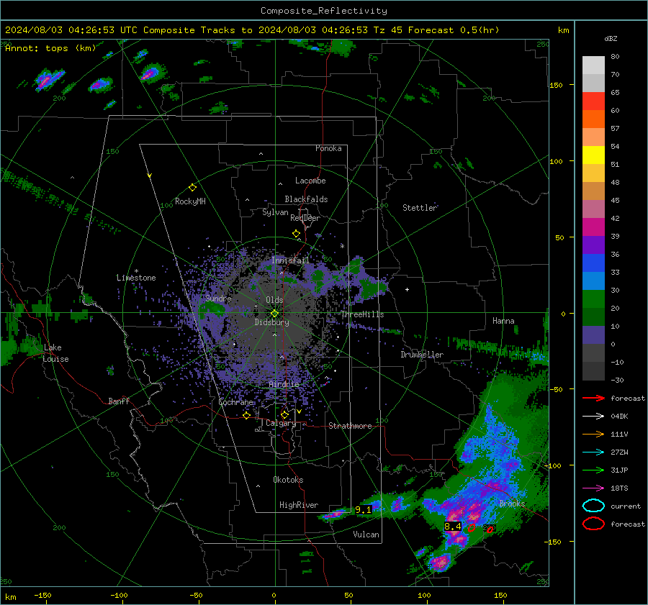Click the Ponoka city label
648x605 pixels.
pyautogui.click(x=328, y=148)
